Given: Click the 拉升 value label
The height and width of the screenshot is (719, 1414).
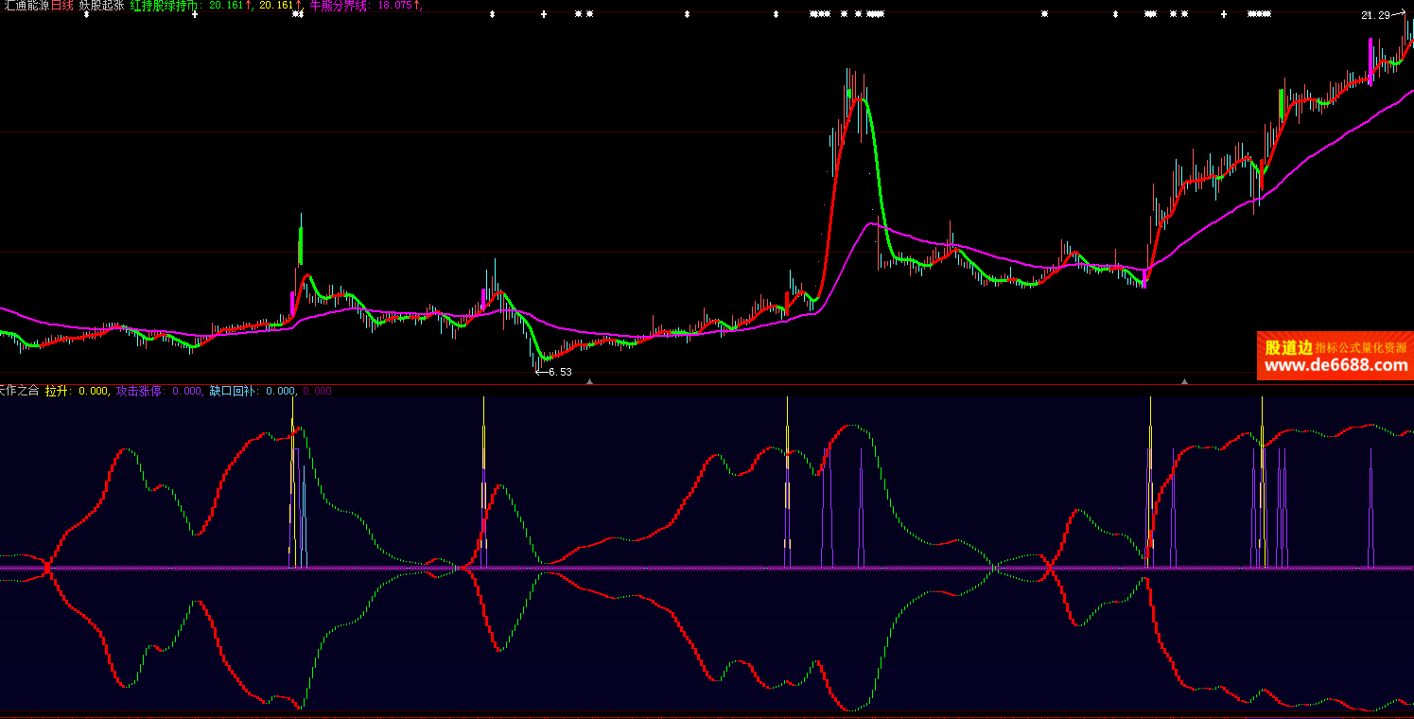Looking at the screenshot, I should tap(77, 391).
